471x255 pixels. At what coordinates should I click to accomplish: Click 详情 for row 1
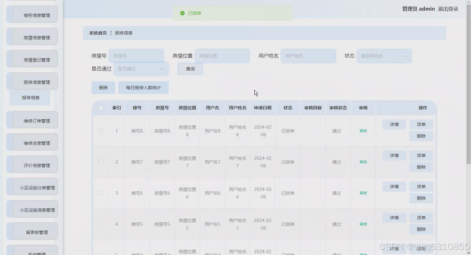pyautogui.click(x=394, y=124)
